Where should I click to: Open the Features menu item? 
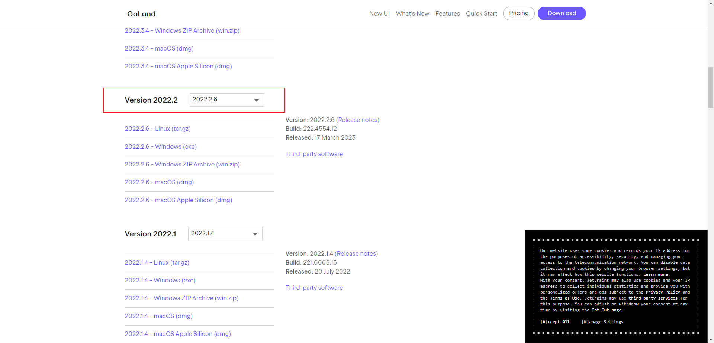(x=447, y=13)
